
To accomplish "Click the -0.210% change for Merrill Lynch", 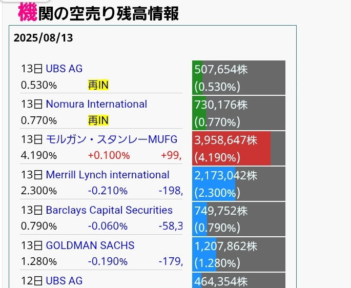I will coord(108,191).
